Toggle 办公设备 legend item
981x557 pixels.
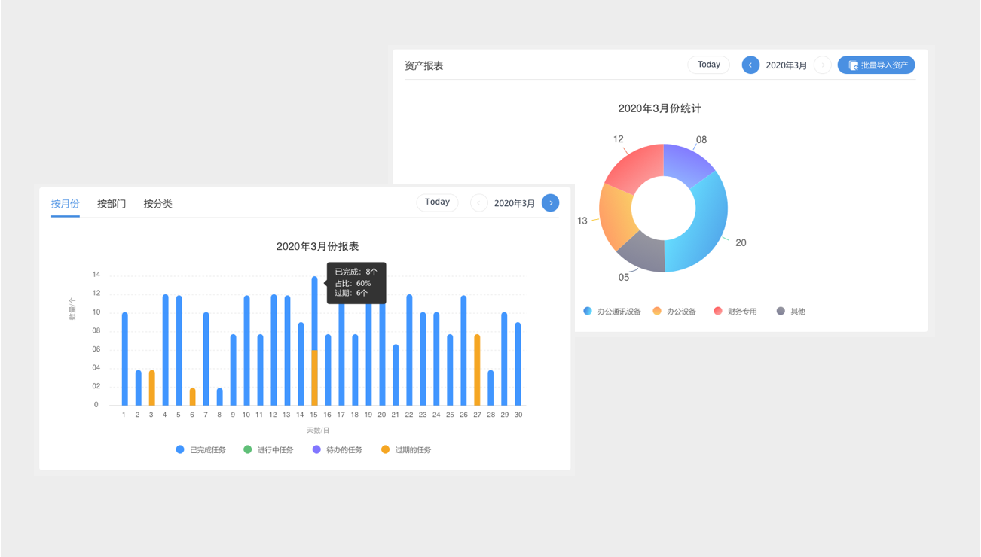pyautogui.click(x=674, y=312)
